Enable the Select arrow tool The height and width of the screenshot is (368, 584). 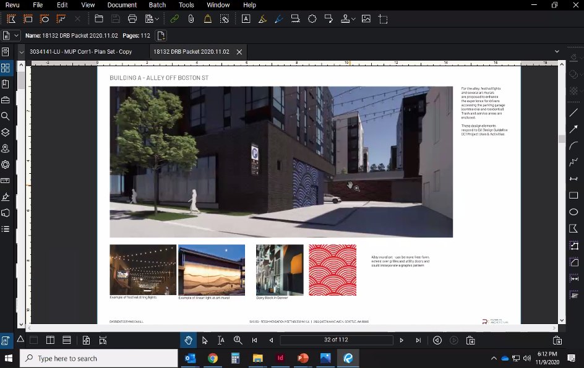tap(205, 340)
